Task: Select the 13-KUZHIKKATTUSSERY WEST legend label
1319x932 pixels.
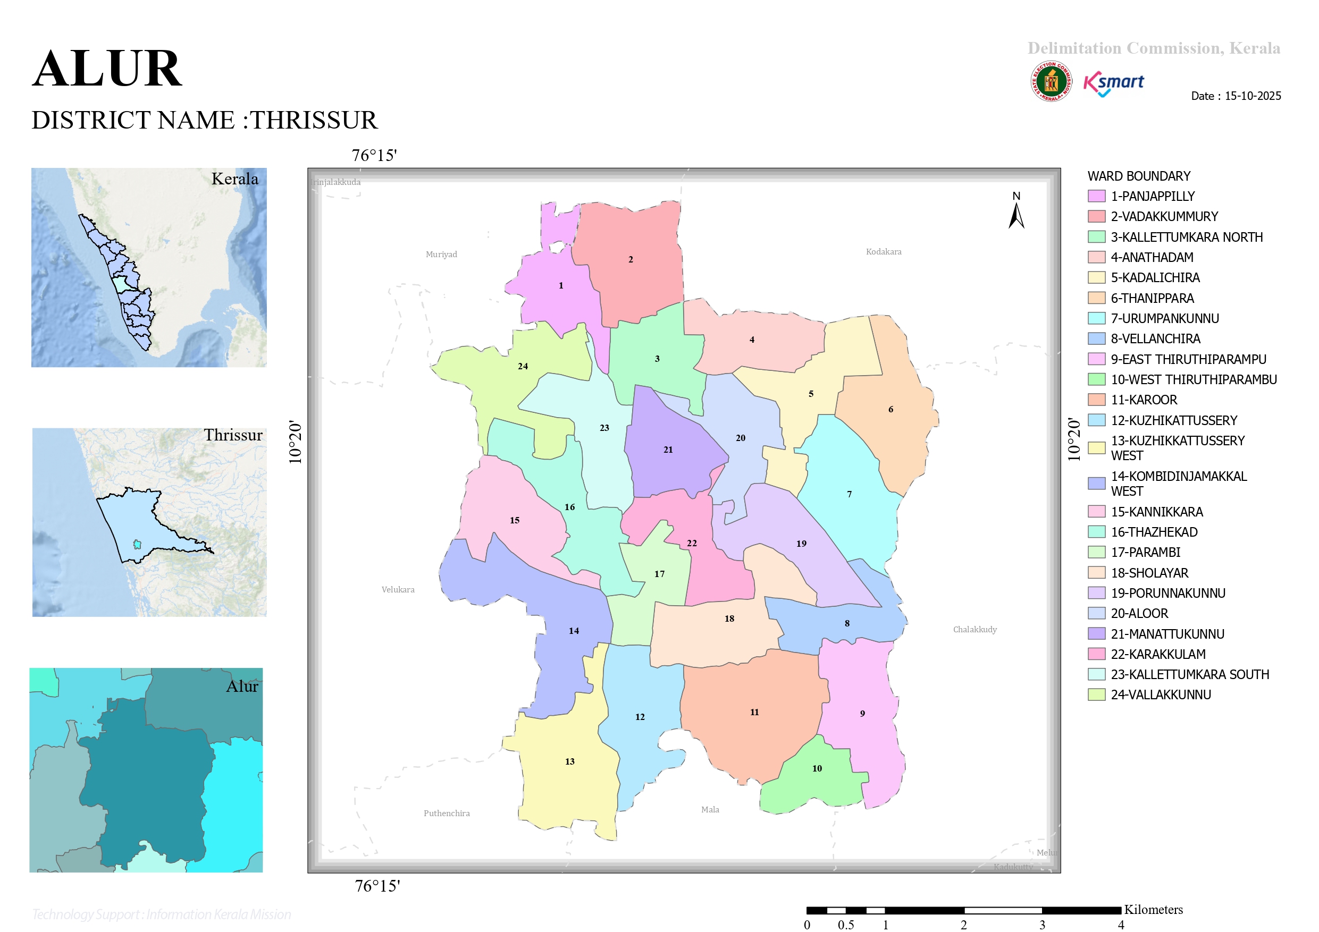Action: click(1177, 448)
